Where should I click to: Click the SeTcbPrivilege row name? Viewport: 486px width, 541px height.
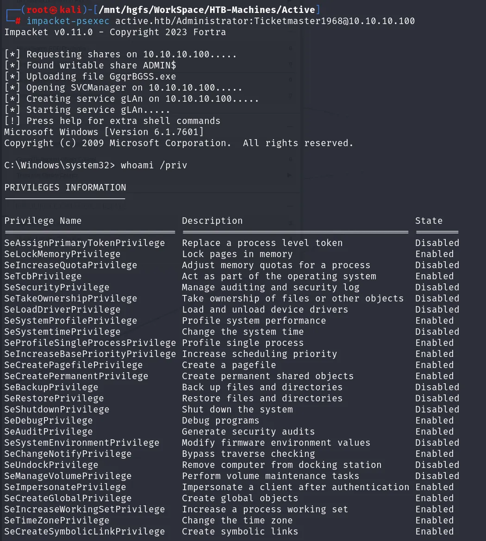coord(43,277)
